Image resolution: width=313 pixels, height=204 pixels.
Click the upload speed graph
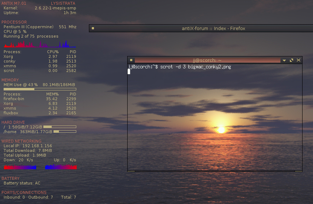coord(61,167)
